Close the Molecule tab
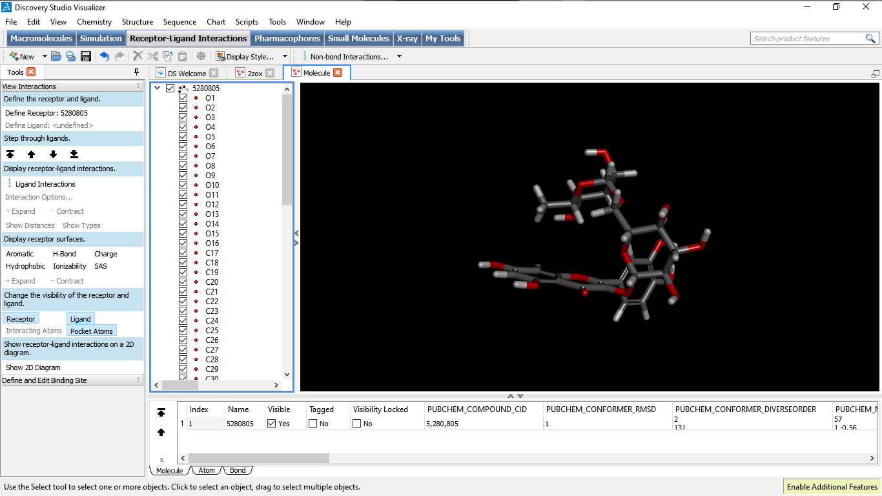The height and width of the screenshot is (496, 882). pos(338,72)
